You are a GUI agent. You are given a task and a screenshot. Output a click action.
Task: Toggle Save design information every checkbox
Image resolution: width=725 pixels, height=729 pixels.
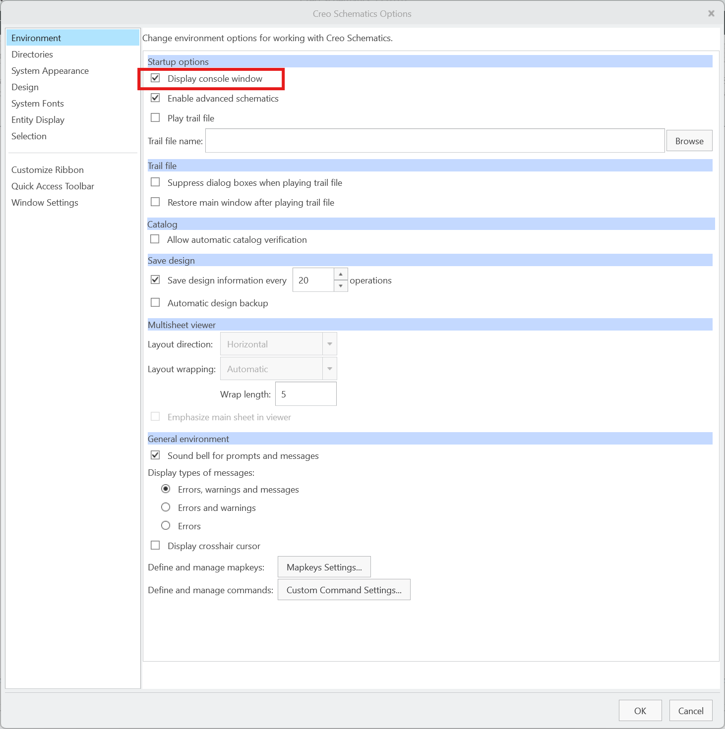(x=155, y=280)
